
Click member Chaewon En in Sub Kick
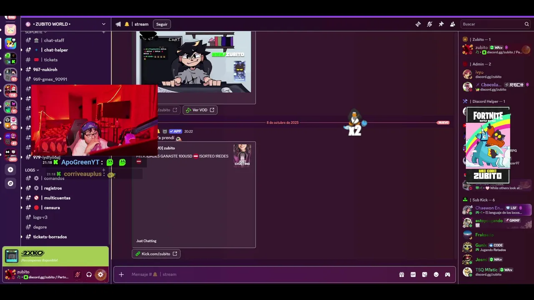coord(496,210)
